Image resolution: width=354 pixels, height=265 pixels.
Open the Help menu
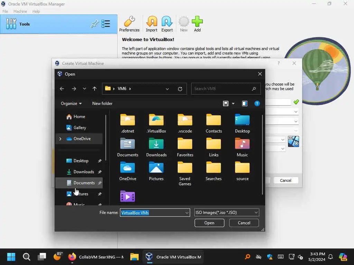tap(36, 11)
